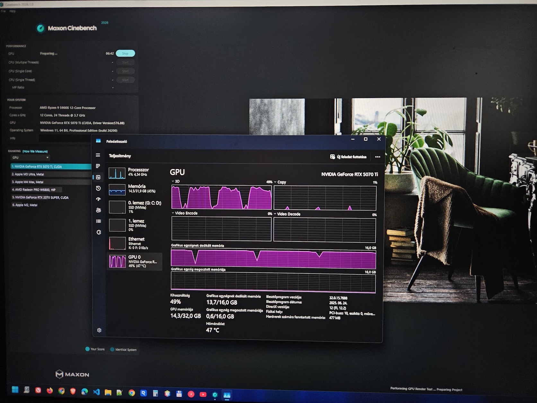Image resolution: width=537 pixels, height=403 pixels.
Task: Open Task Manager hamburger navigation menu
Action: [98, 155]
